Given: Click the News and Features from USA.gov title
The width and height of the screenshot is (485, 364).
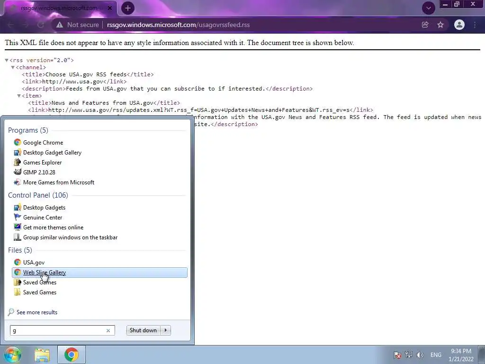Looking at the screenshot, I should [102, 103].
